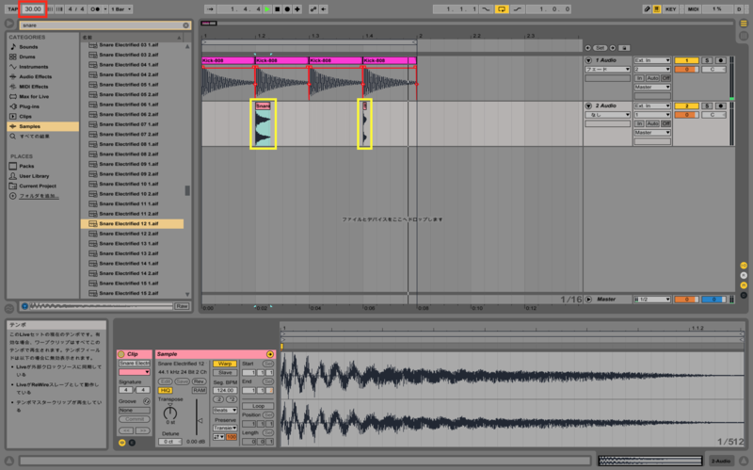This screenshot has height=470, width=753.
Task: Switch to Arrangement view selector icon
Action: tap(744, 24)
